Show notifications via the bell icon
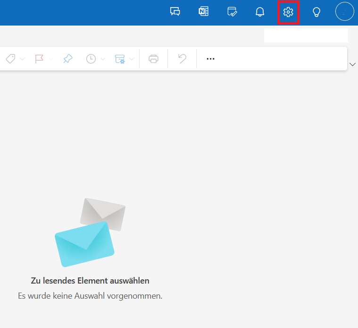 (260, 12)
